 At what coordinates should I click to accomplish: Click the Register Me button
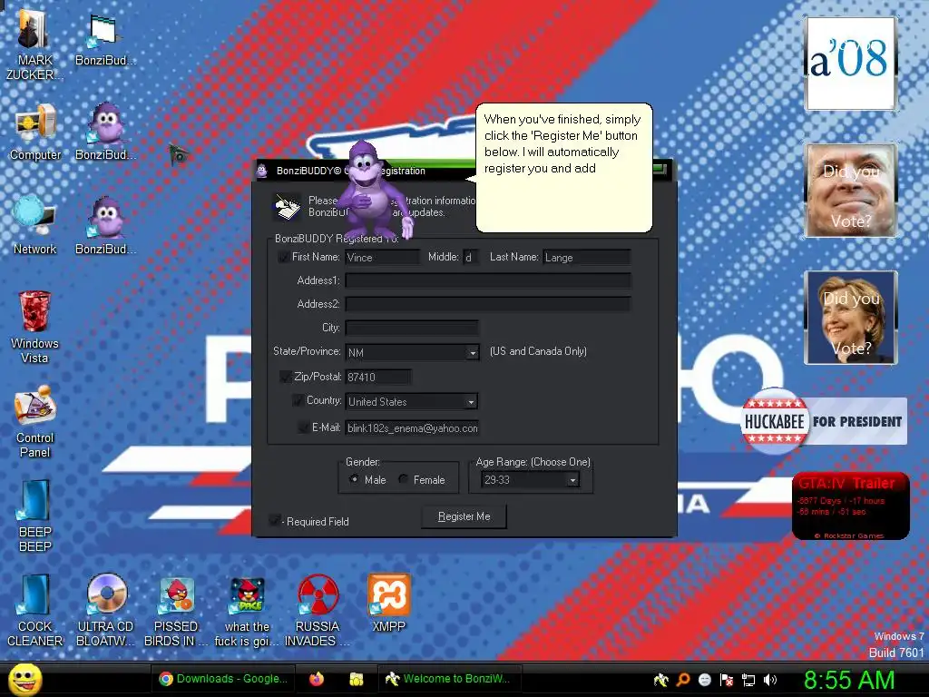point(464,516)
